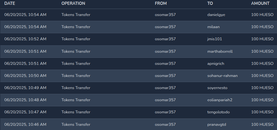
Task: Click the OPERATION column header
Action: tap(73, 3)
